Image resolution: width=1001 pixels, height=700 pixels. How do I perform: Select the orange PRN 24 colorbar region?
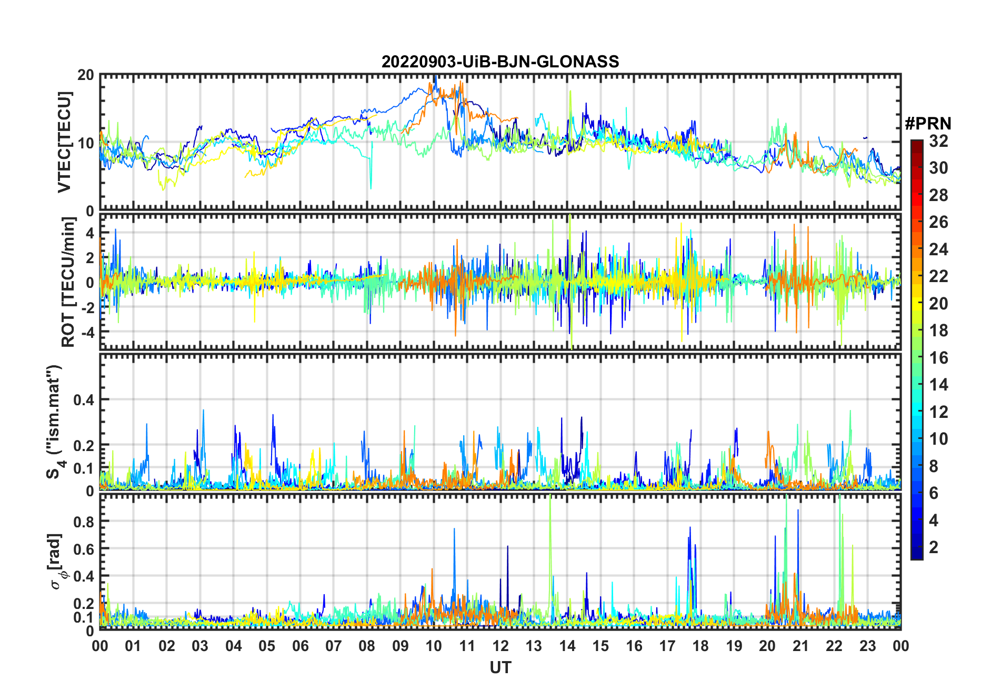[917, 249]
